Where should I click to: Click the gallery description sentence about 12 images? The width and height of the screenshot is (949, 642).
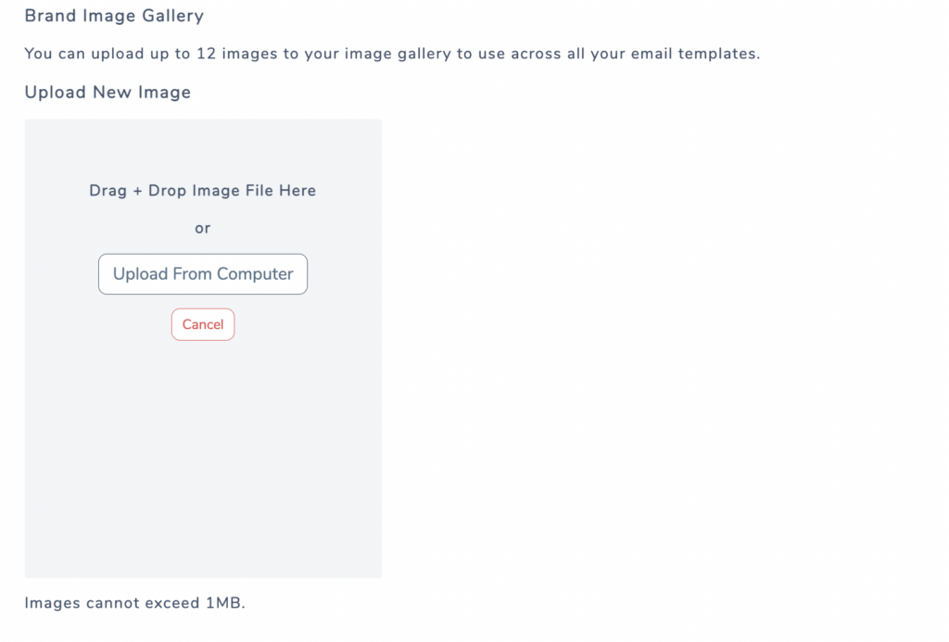pos(392,54)
